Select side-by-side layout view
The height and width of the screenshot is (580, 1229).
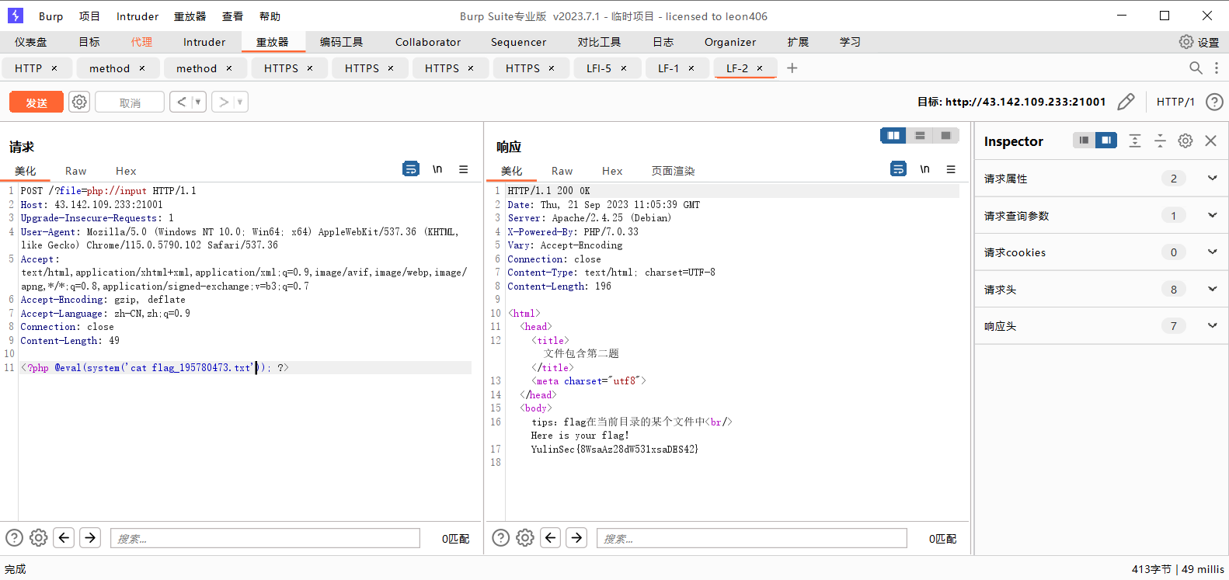coord(893,136)
